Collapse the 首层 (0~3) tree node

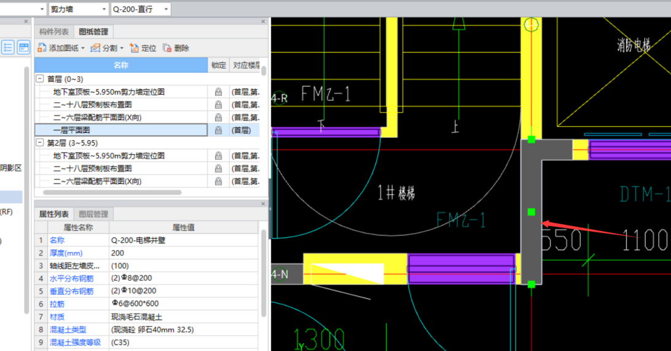tap(40, 79)
